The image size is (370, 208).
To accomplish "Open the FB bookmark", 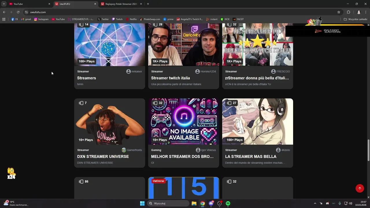I will coord(15,19).
